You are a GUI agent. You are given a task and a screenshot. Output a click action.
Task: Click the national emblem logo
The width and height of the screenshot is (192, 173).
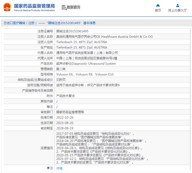tap(7, 7)
